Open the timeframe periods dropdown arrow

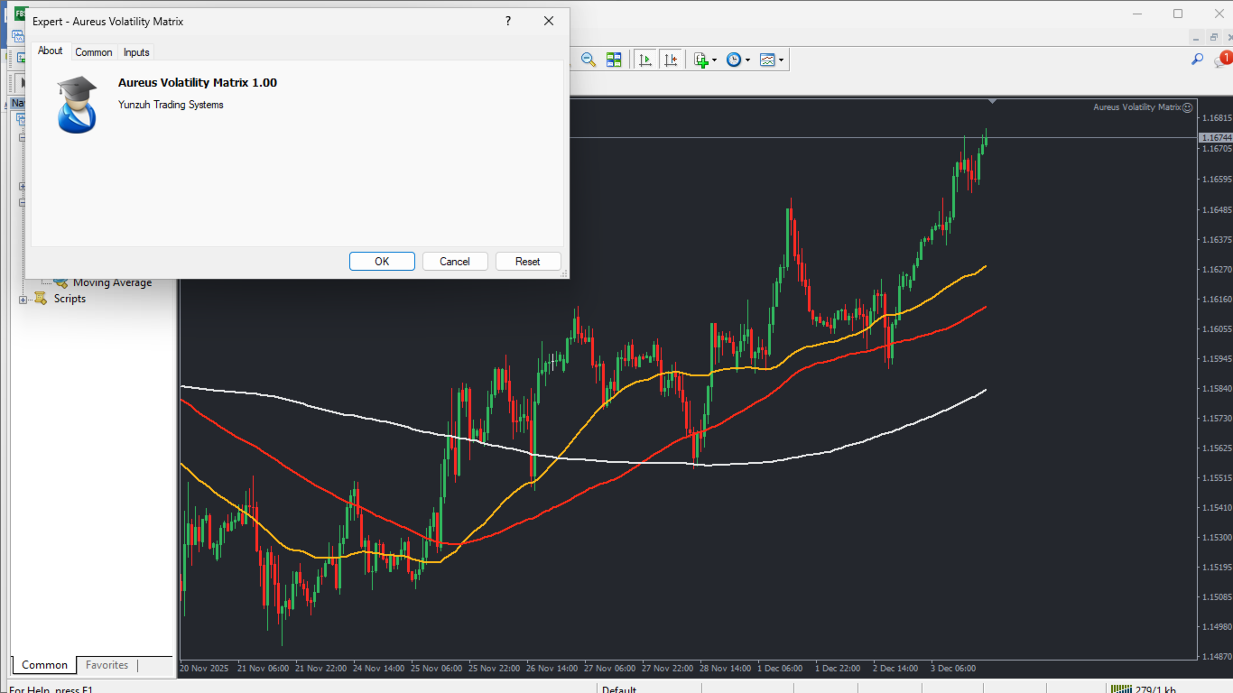(x=747, y=60)
